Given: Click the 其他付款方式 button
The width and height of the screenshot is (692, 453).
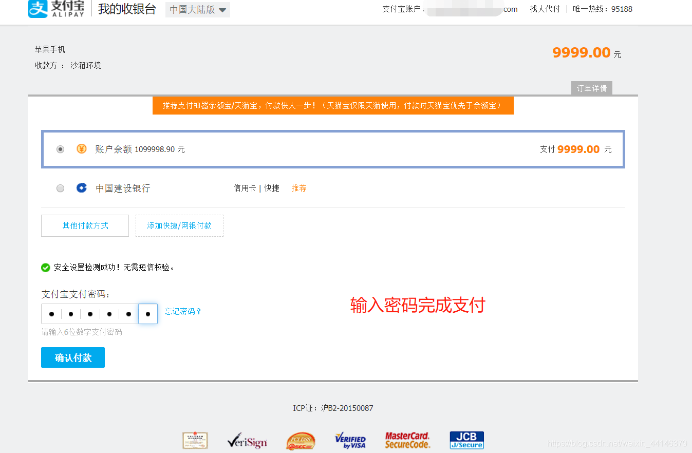Looking at the screenshot, I should click(x=85, y=225).
